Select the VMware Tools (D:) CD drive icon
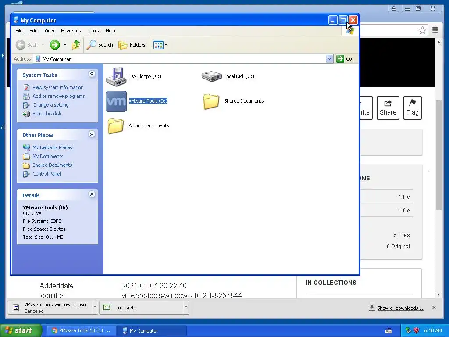 click(x=116, y=101)
